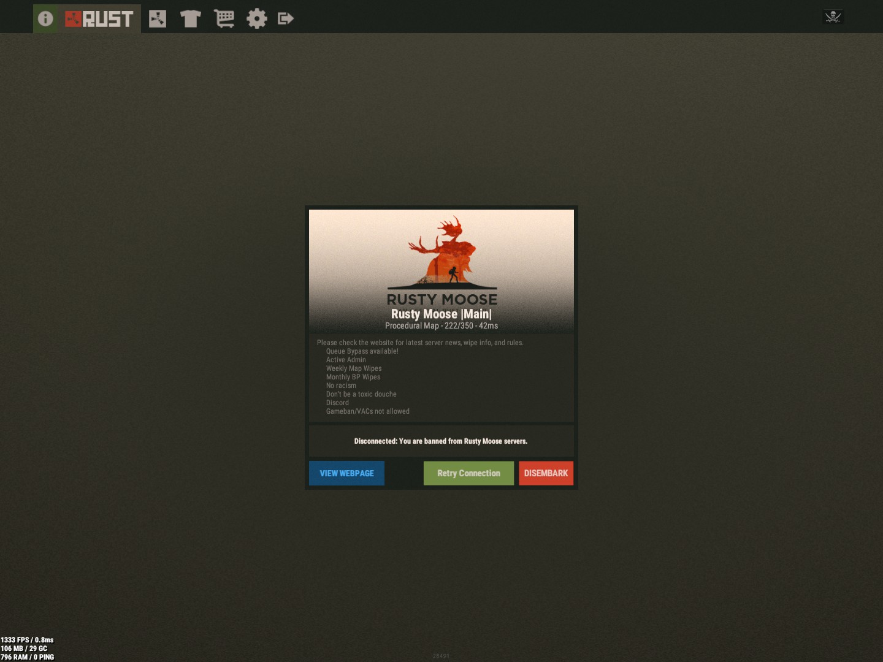The image size is (883, 662).
Task: Select the 'Rusty Moose |Main|' server title
Action: tap(442, 314)
